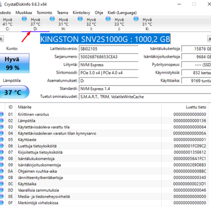Select the J: drive status orb
The image size is (211, 211).
(x=108, y=19)
